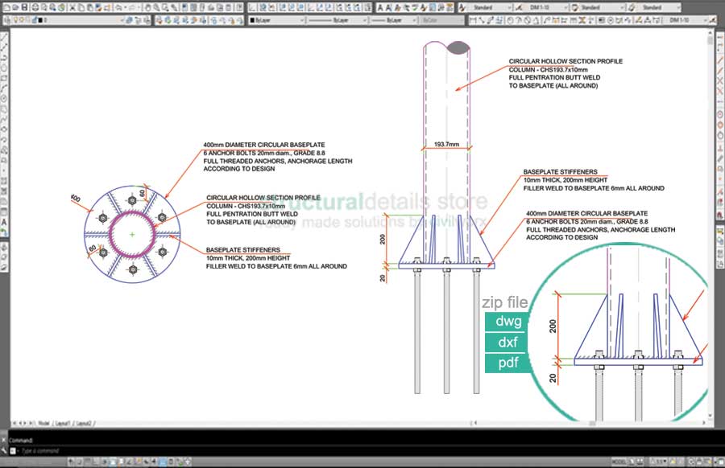Toggle Polar Tracking in status bar
Screen dimensions: 725x468
tap(105, 461)
